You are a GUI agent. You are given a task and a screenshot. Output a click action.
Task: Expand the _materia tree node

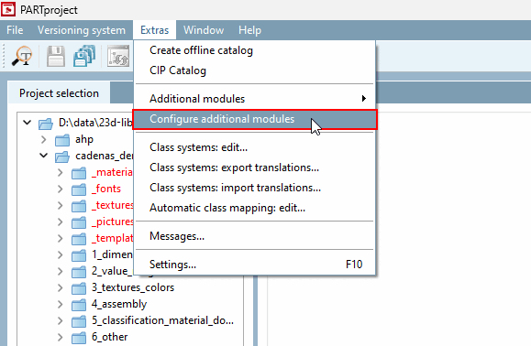coord(61,172)
